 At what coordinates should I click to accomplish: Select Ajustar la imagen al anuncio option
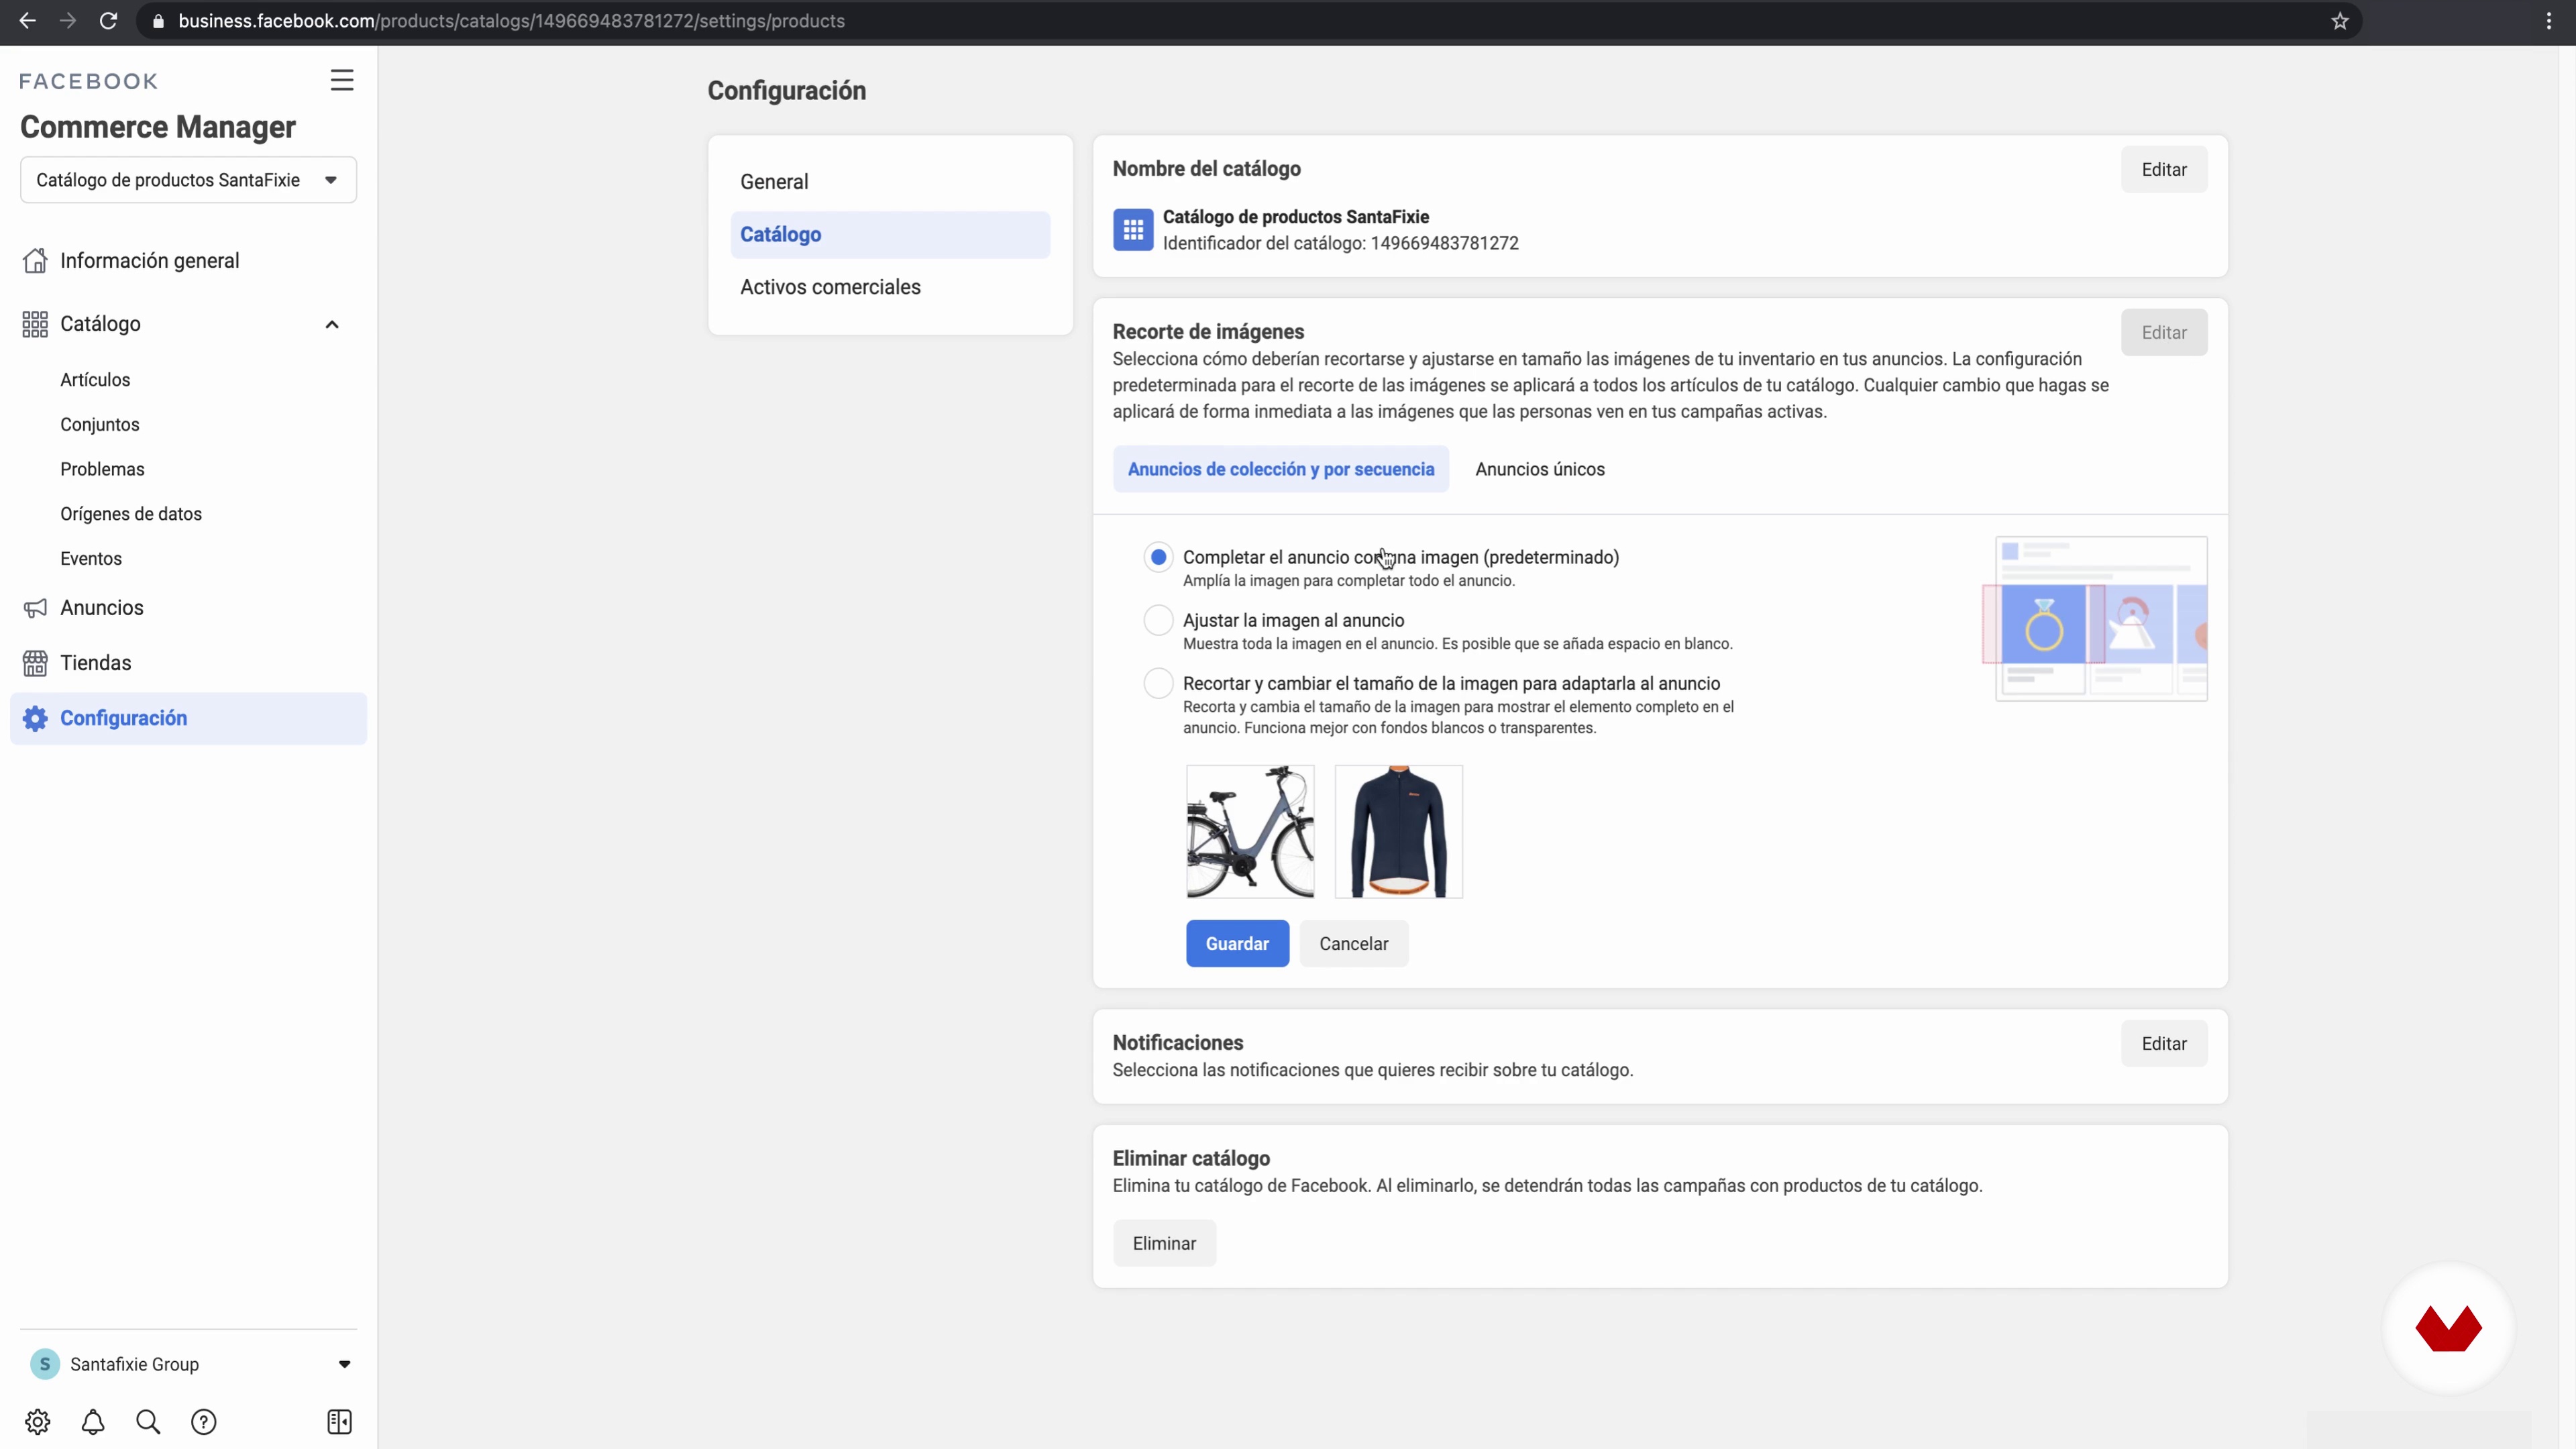[x=1158, y=620]
